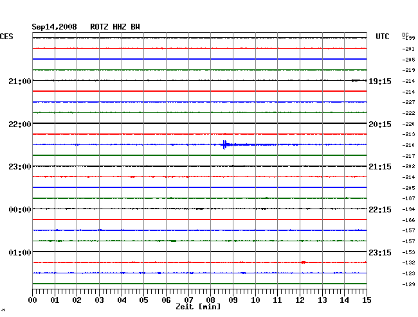This screenshot has height=317, width=418.
Task: Click the "19:15" UTC time label
Action: coord(380,81)
